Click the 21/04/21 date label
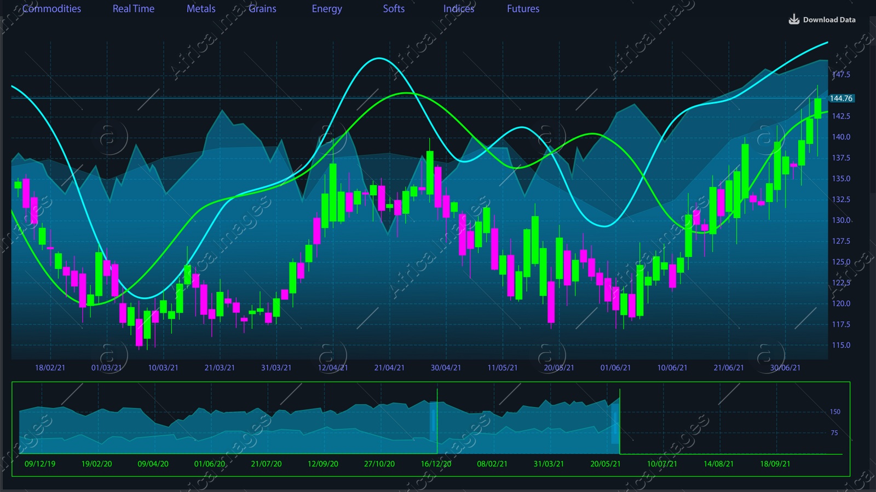This screenshot has height=492, width=876. (x=389, y=367)
